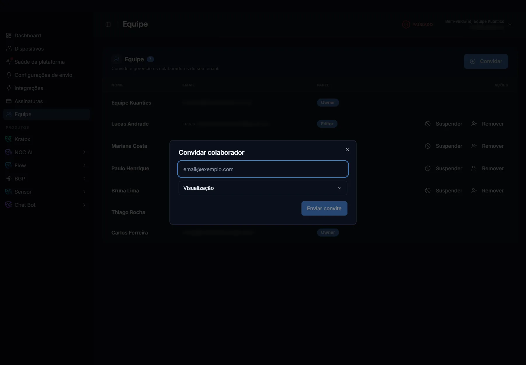Open the Equipe Kuantics user menu
This screenshot has width=526, height=365.
[x=478, y=24]
